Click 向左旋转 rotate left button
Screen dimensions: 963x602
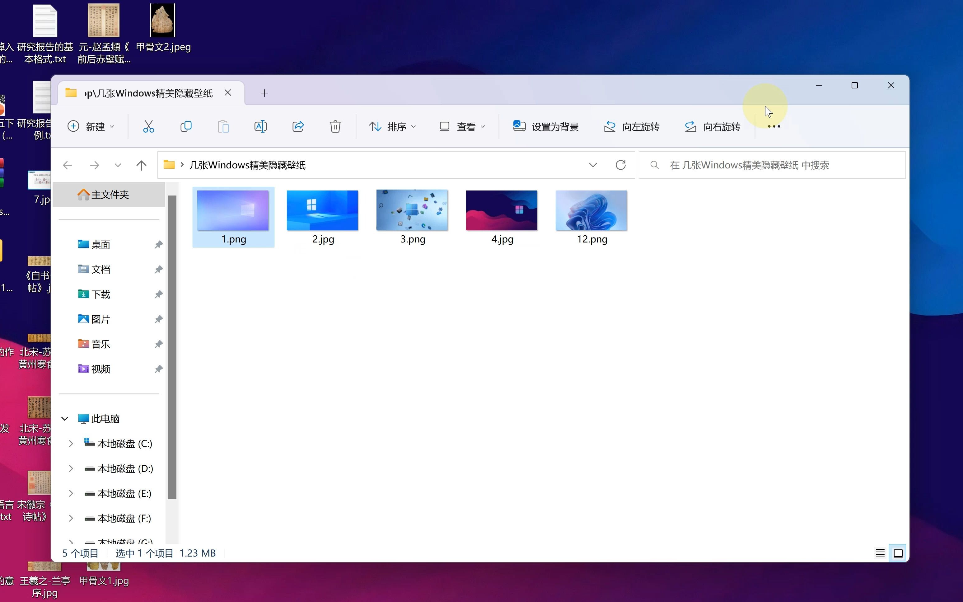click(x=632, y=127)
